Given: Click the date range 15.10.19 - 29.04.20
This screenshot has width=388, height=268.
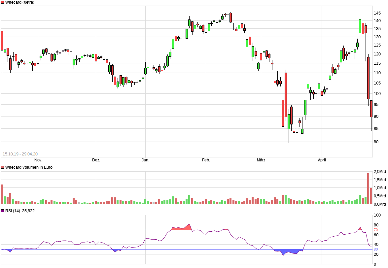Looking at the screenshot, I should click(x=20, y=154).
